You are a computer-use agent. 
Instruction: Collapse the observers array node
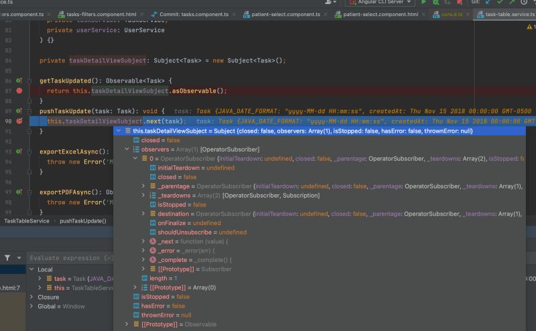pos(127,149)
